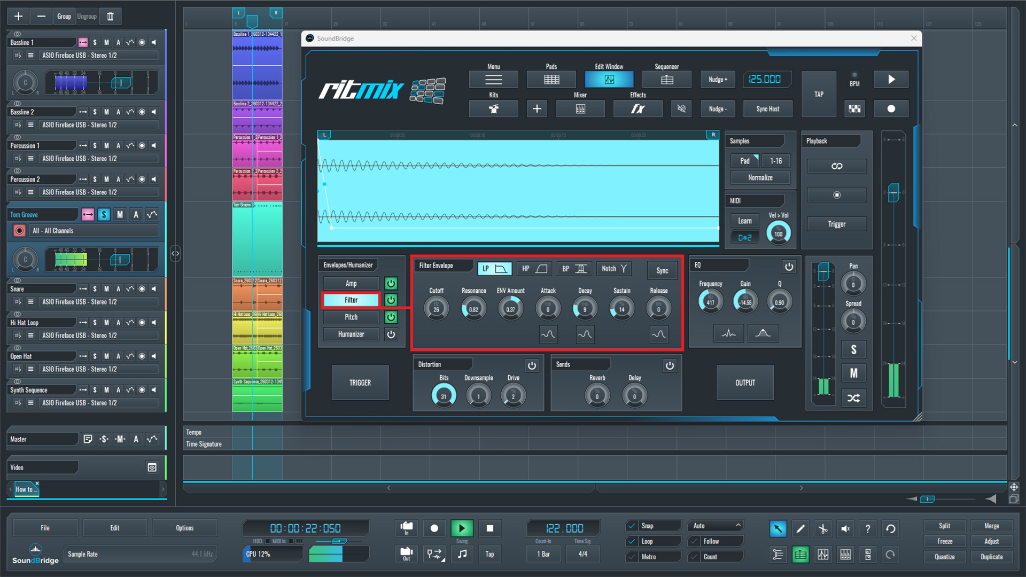Toggle the Loop checkbox
This screenshot has height=577, width=1026.
tap(632, 541)
